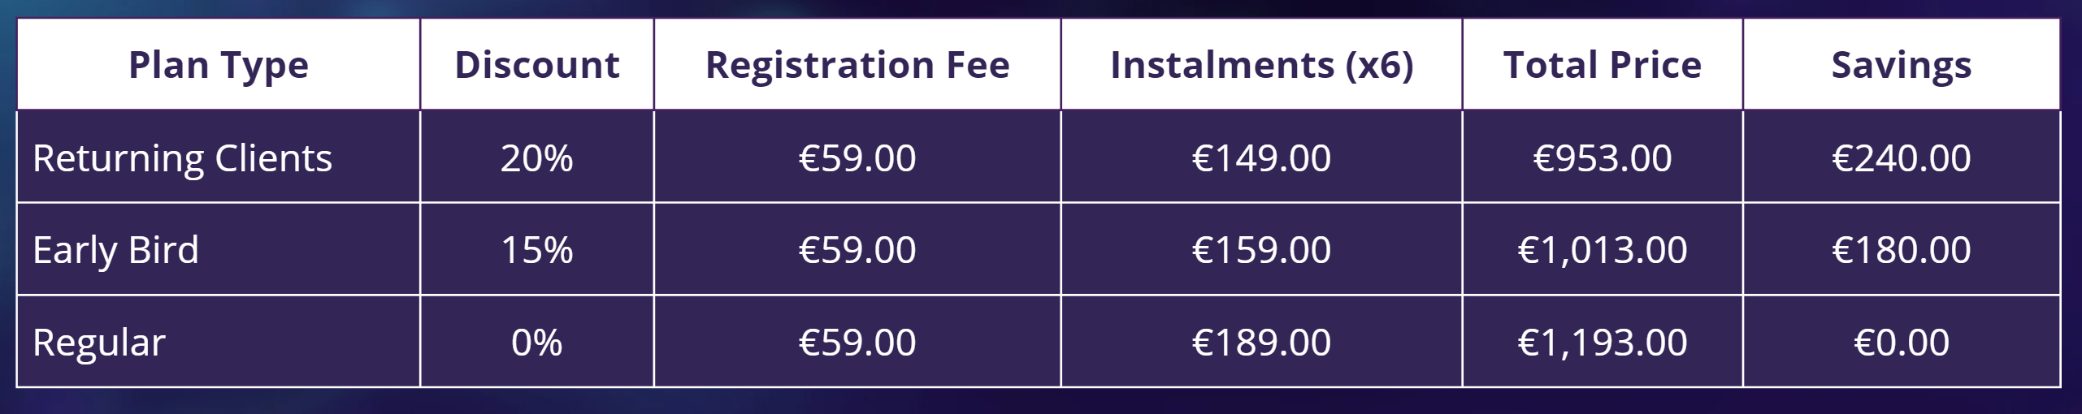Select the €149.00 instalment amount
2082x414 pixels.
[1261, 157]
